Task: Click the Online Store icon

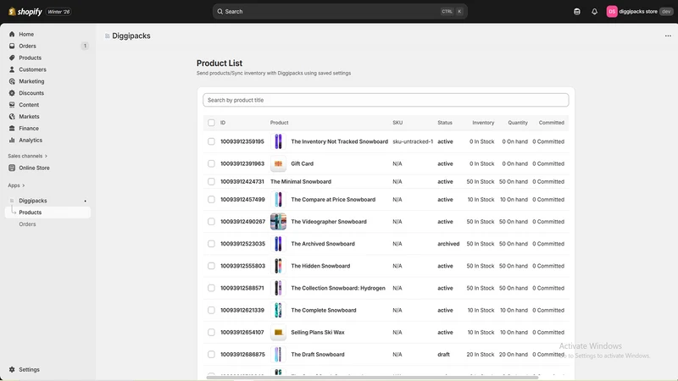Action: (12, 168)
